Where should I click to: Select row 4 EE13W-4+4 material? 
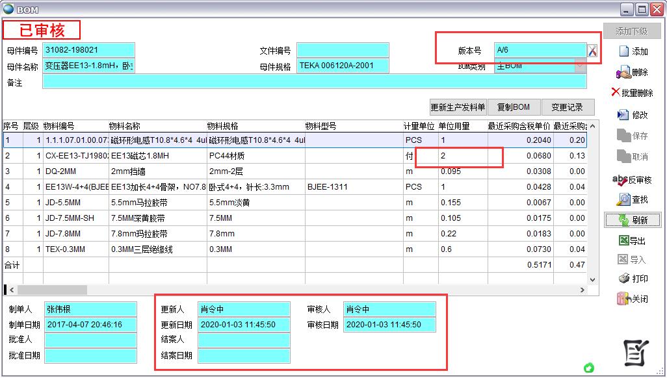[x=75, y=187]
